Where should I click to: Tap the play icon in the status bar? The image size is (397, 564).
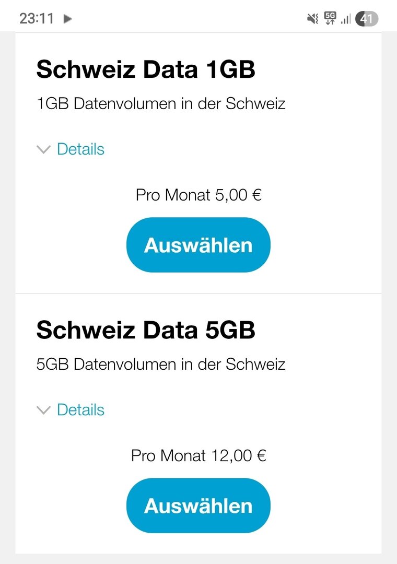tap(67, 19)
